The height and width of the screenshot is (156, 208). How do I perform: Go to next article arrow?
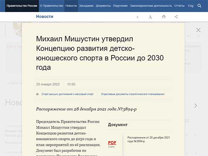tap(196, 106)
